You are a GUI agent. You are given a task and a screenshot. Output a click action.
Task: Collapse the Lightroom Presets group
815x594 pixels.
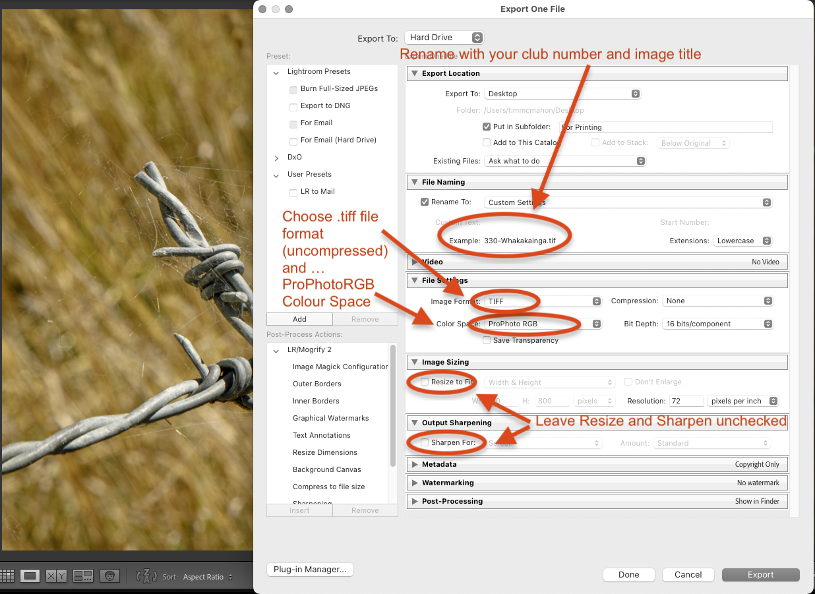(277, 72)
